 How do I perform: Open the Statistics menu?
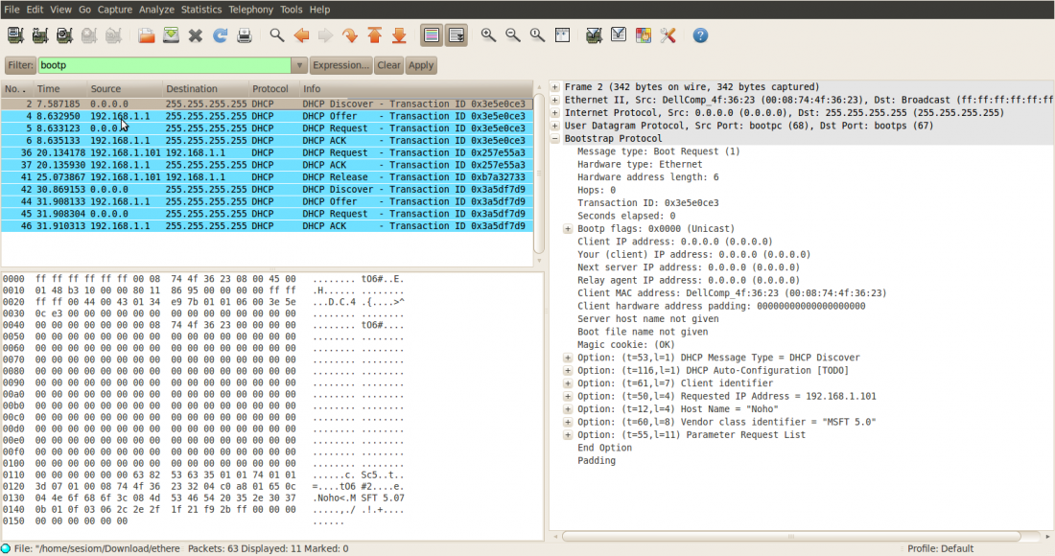click(x=201, y=10)
